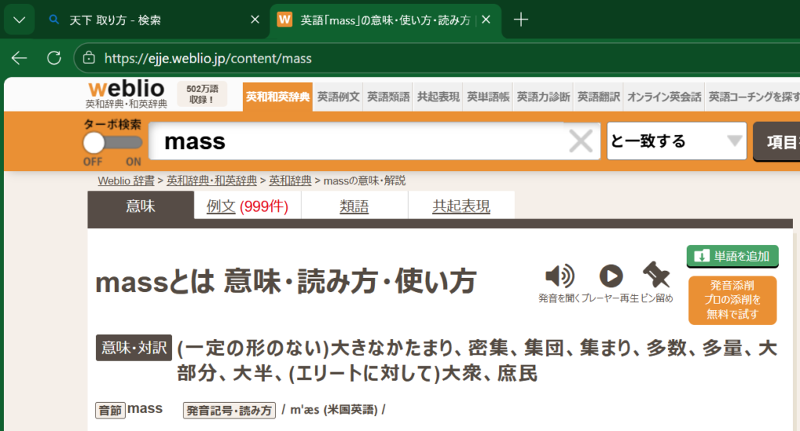The height and width of the screenshot is (431, 800).
Task: Click the Weblio logo
Action: click(x=126, y=87)
